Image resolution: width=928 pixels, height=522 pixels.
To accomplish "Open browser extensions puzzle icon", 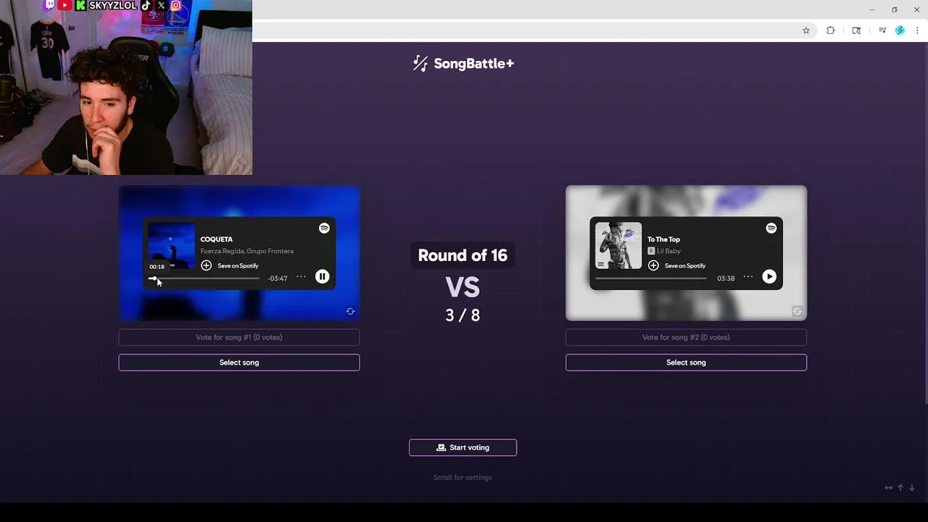I will 831,30.
